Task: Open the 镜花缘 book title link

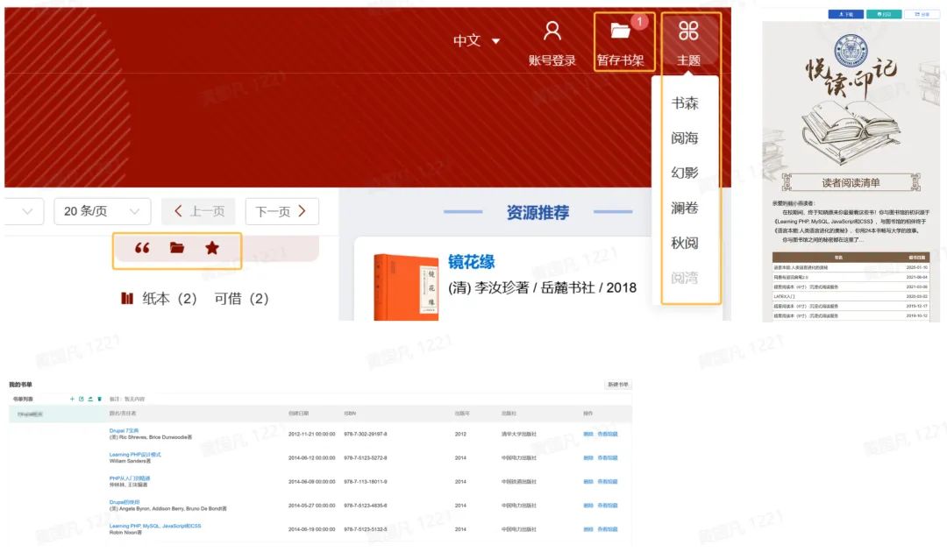Action: click(x=472, y=262)
